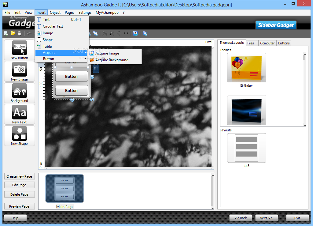Screen dimensions: 313x226
Task: Choose Text in the Insert menu
Action: coord(62,19)
